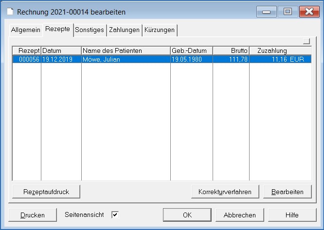Click the Brutto column header
The width and height of the screenshot is (324, 230).
(231, 50)
